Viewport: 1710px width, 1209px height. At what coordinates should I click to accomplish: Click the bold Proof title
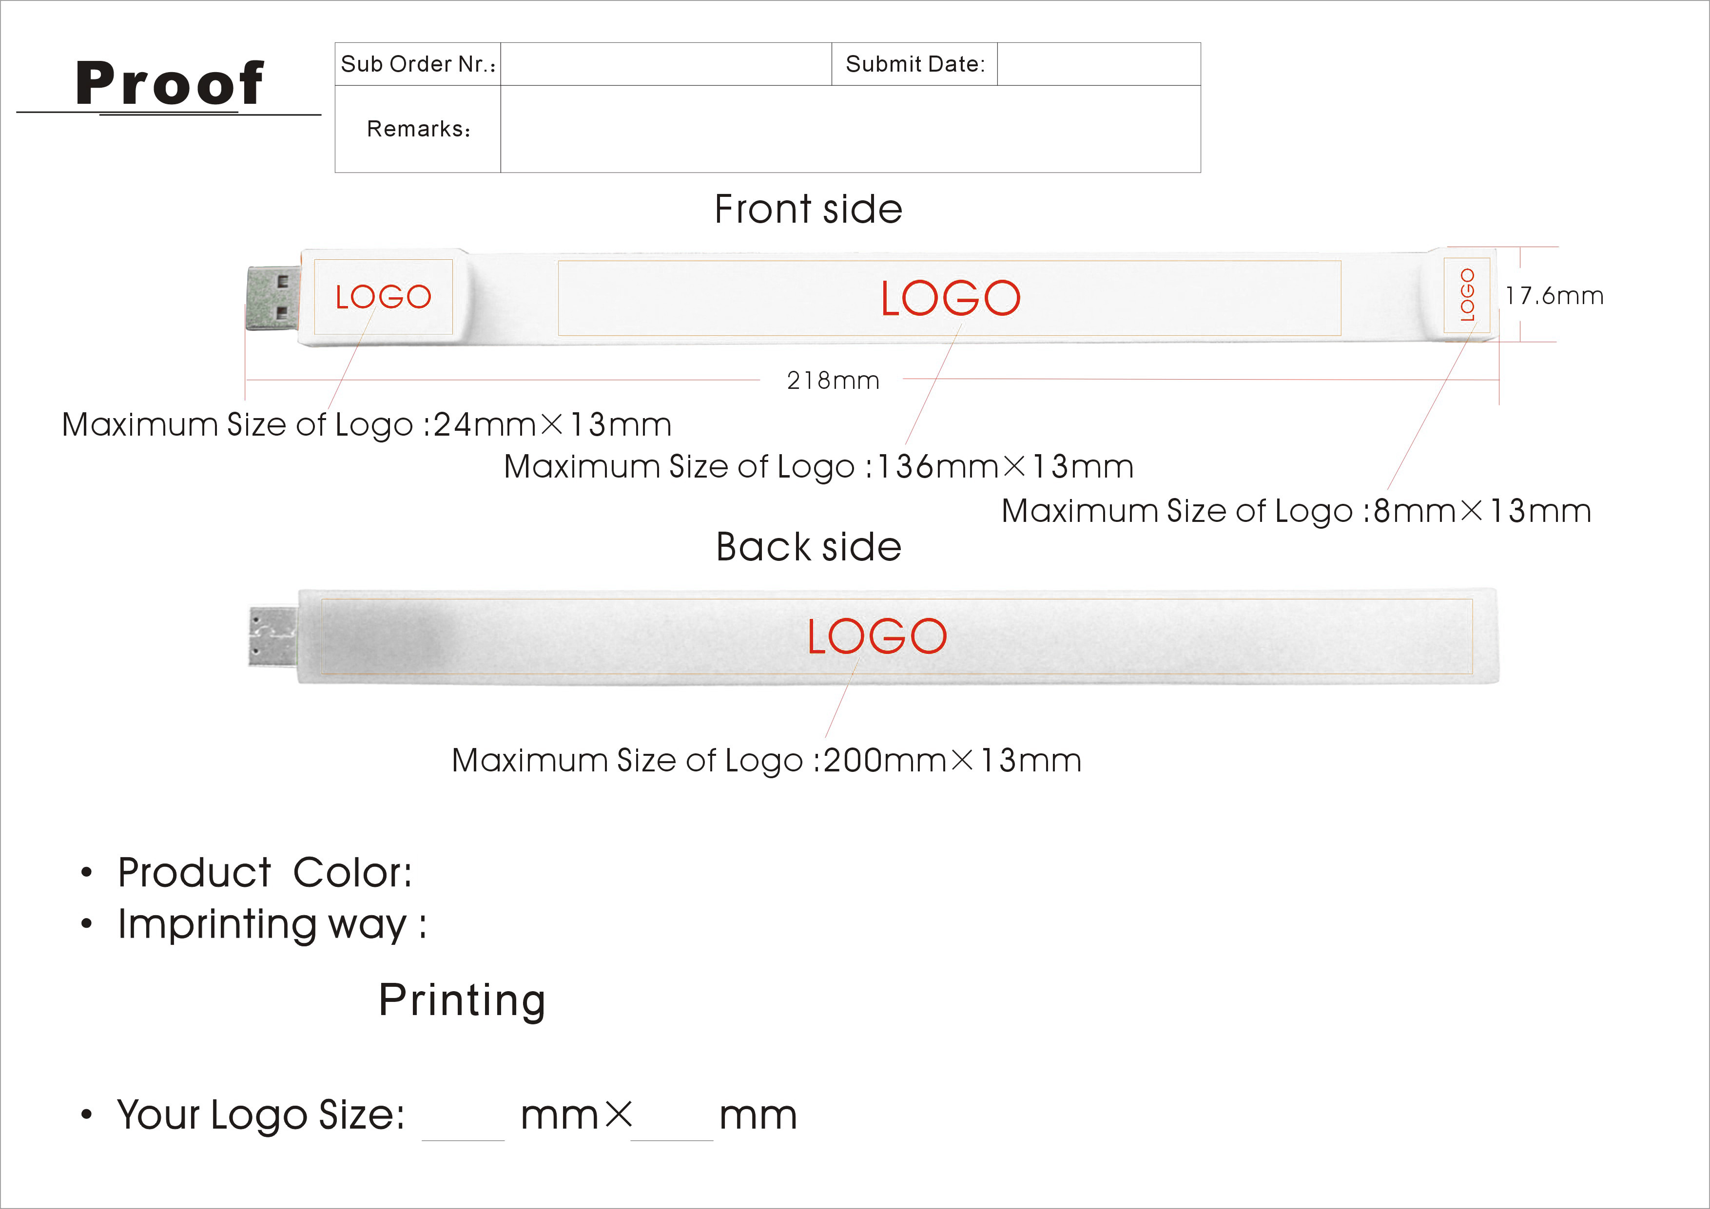[169, 83]
